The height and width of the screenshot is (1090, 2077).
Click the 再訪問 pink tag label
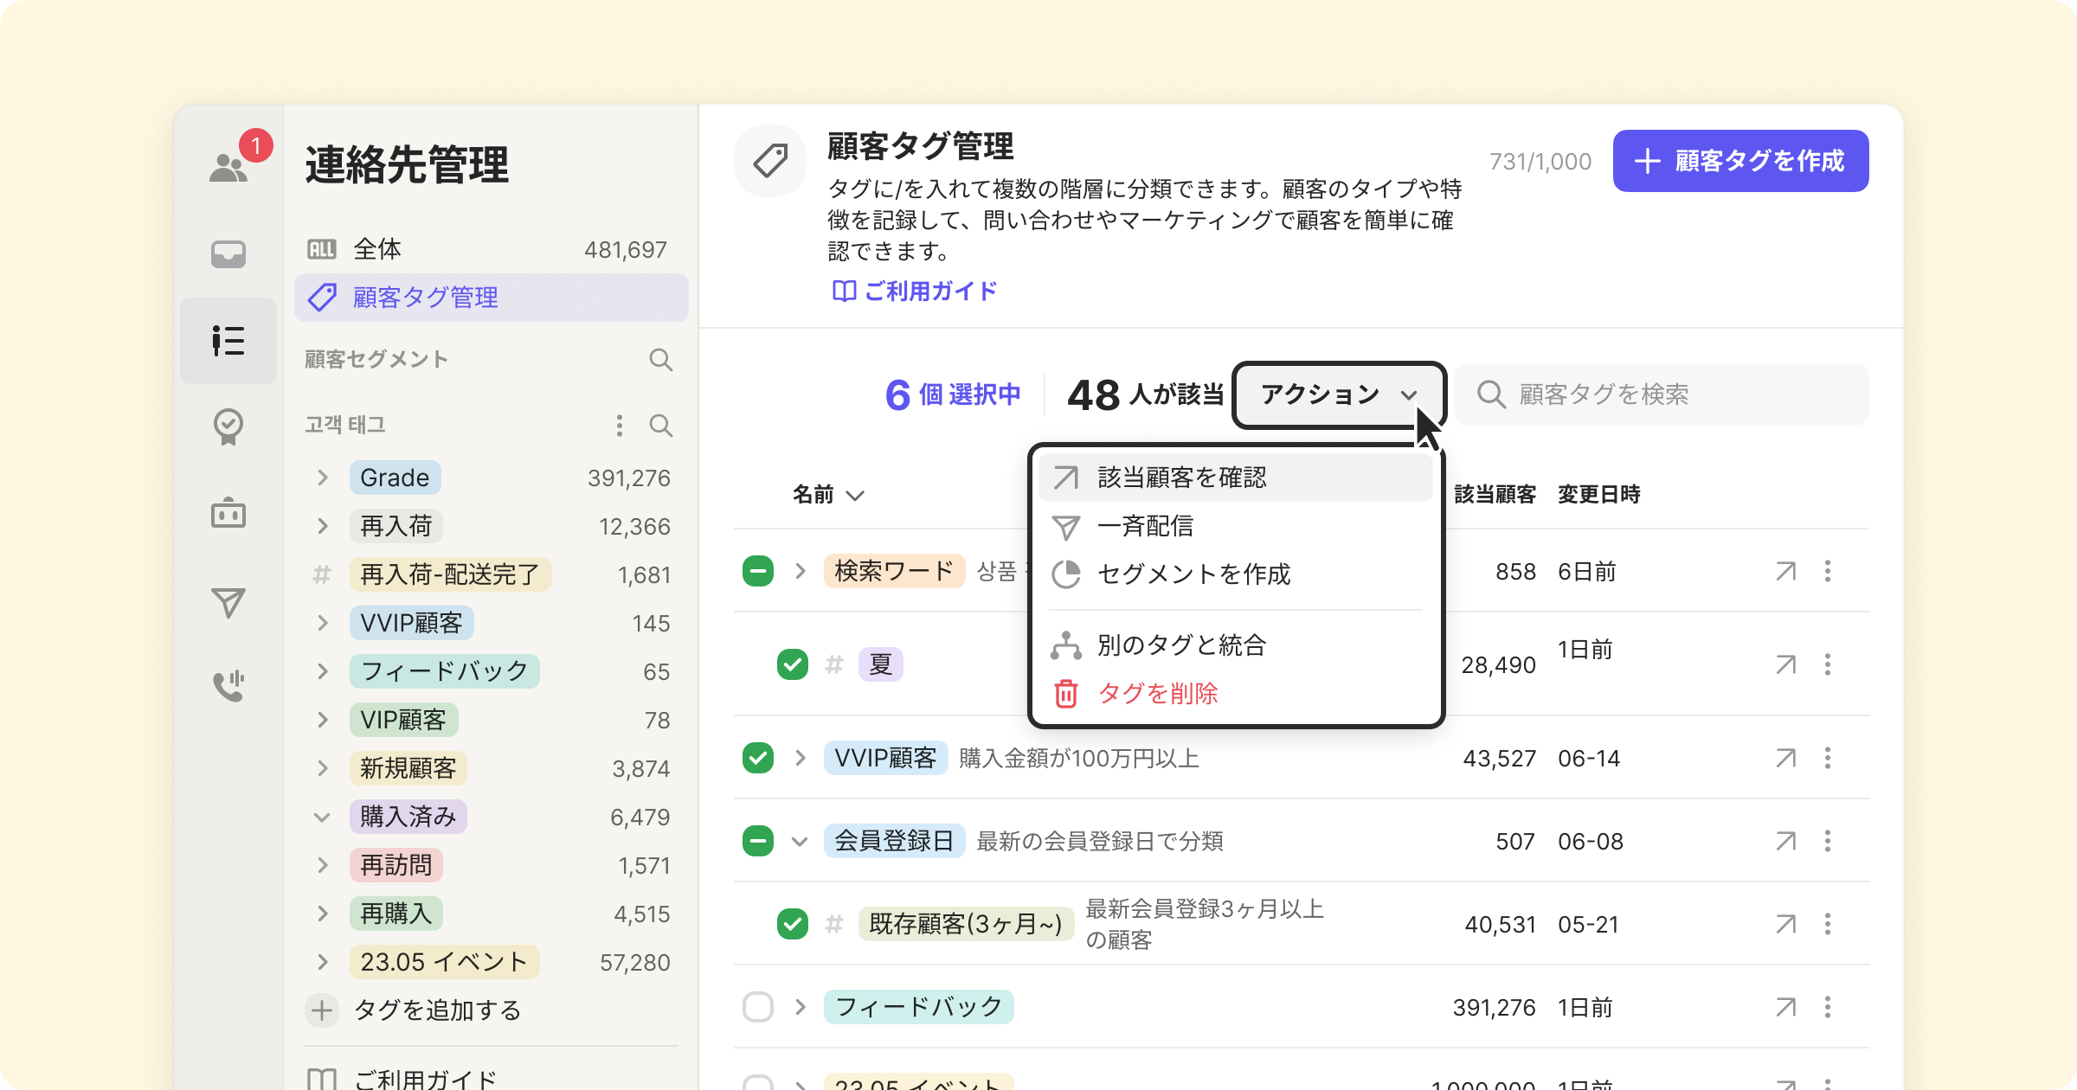pyautogui.click(x=395, y=865)
